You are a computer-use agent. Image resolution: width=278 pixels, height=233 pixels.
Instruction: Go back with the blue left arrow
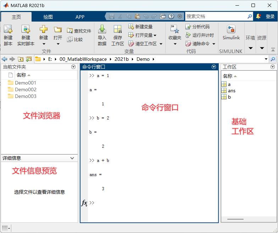[x=4, y=59]
